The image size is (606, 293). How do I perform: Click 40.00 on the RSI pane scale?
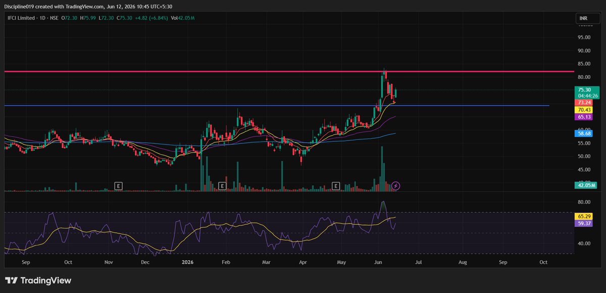click(584, 243)
